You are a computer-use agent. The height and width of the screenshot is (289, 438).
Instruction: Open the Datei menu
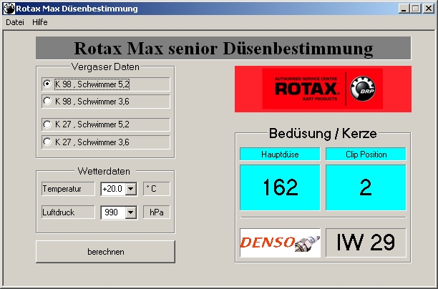tap(15, 22)
